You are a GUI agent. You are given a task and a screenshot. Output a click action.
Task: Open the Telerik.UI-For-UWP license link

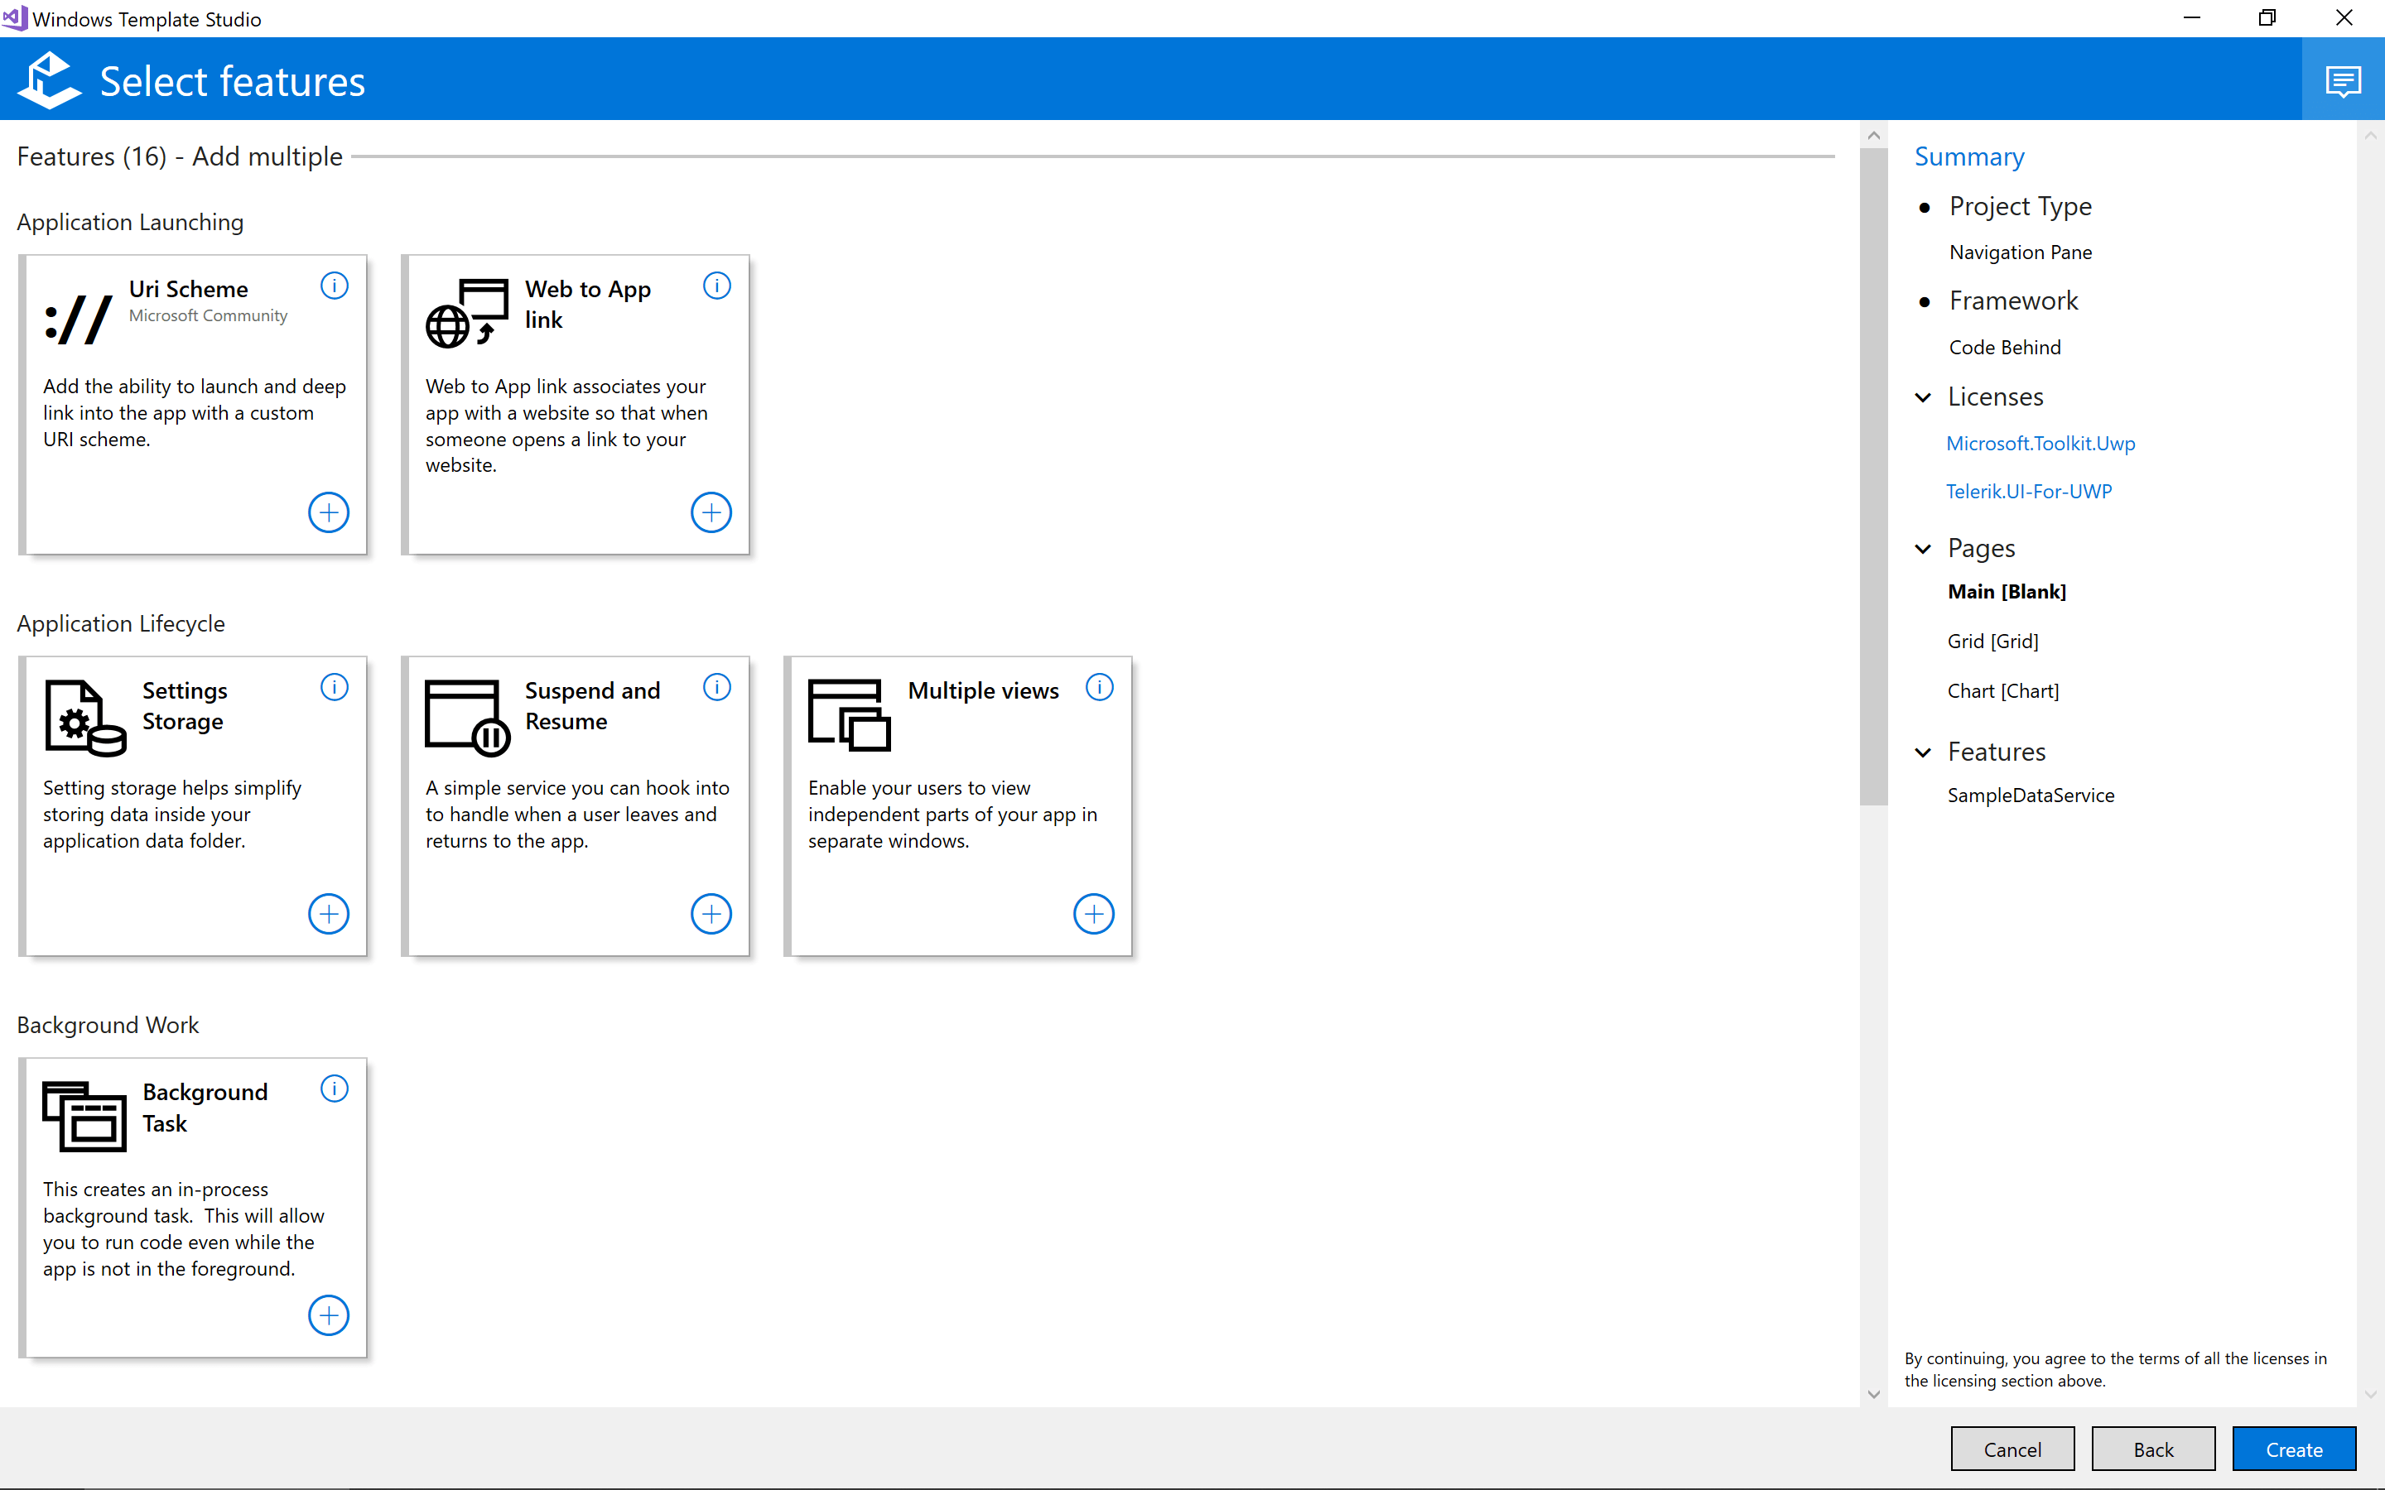click(x=2028, y=491)
